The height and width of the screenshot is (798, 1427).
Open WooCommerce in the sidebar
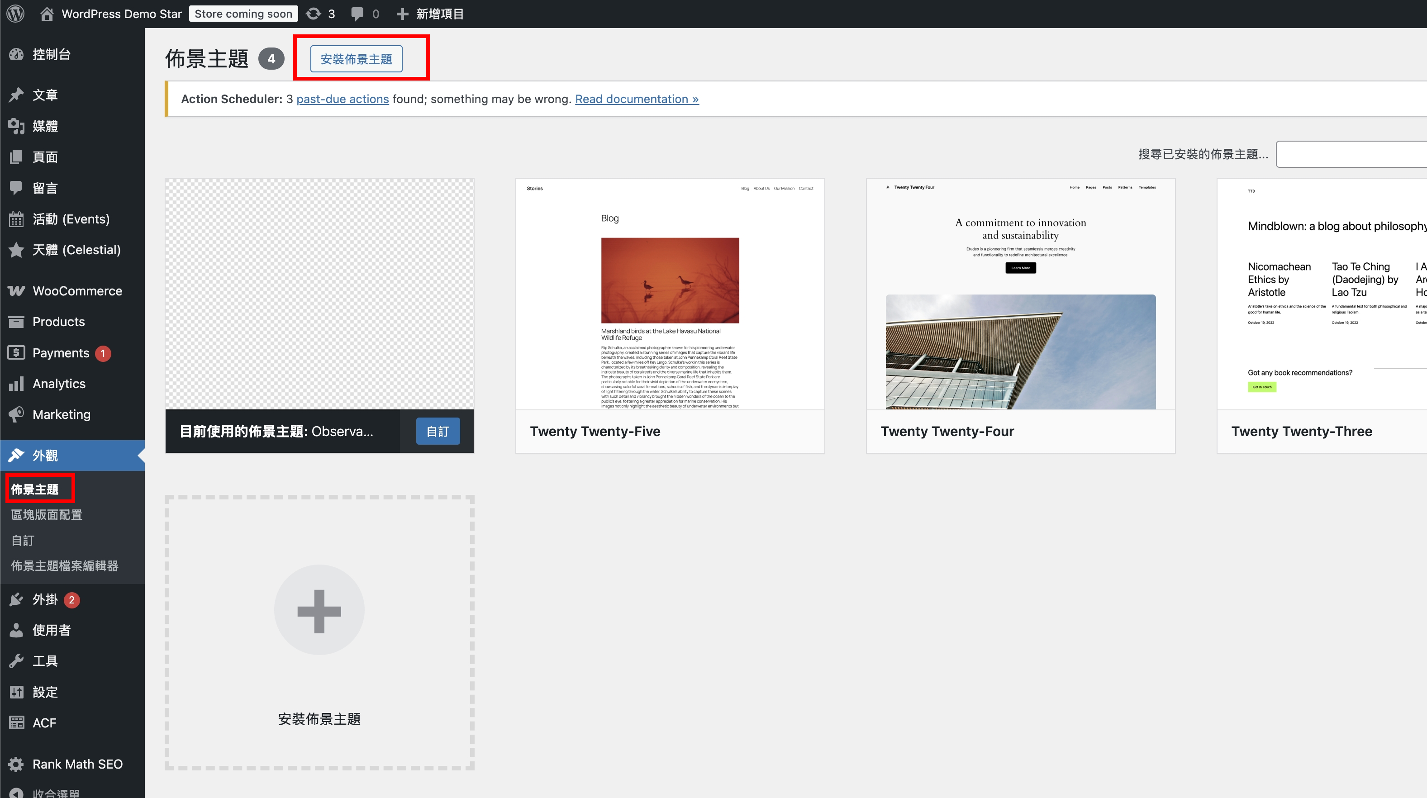(x=77, y=291)
